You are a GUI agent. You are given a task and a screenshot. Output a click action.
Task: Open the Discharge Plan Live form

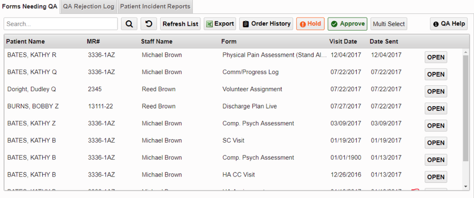[436, 109]
